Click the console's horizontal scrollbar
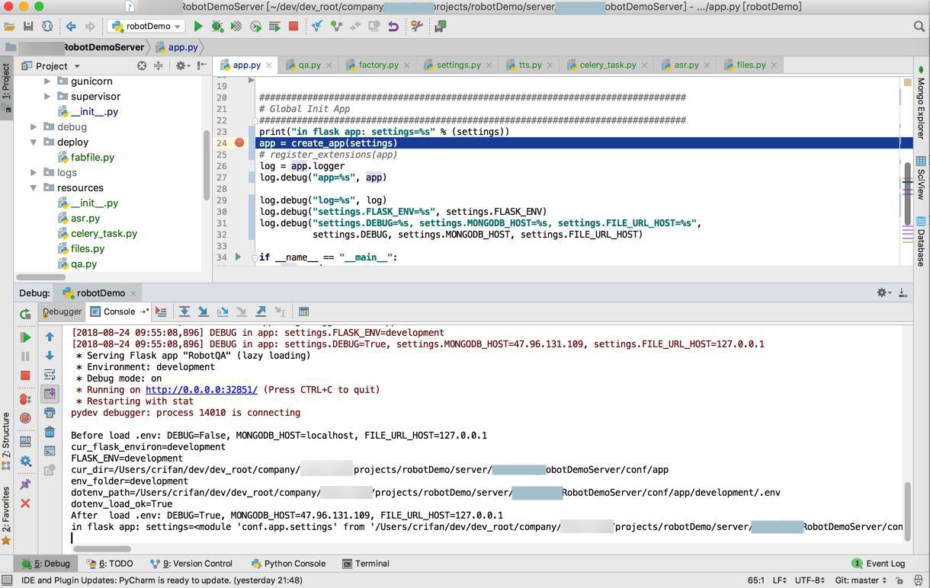 tap(101, 548)
